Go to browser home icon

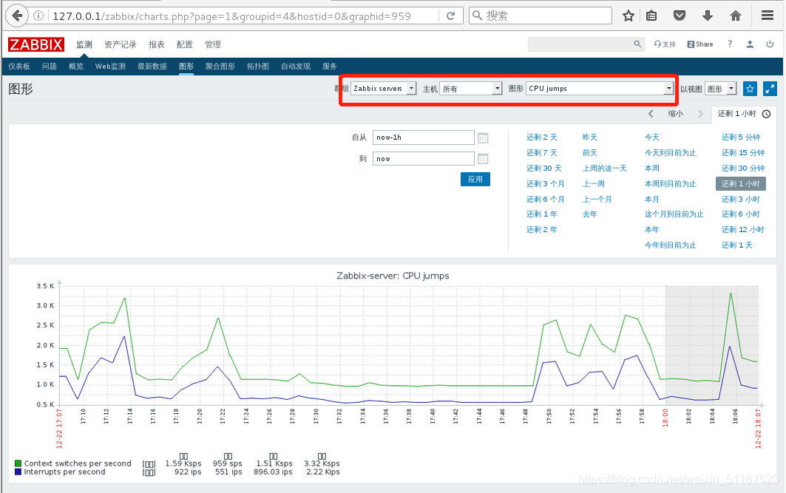click(x=736, y=16)
